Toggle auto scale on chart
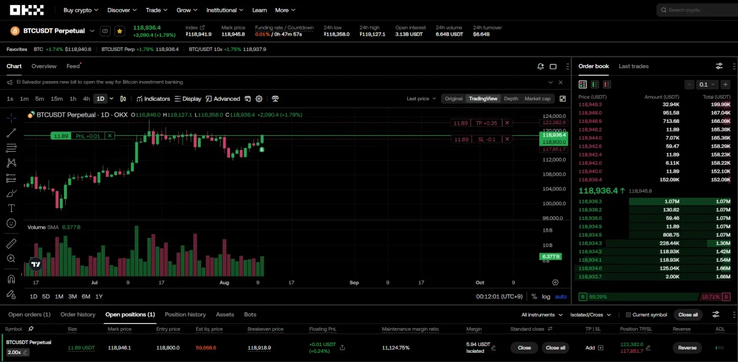 (x=560, y=297)
